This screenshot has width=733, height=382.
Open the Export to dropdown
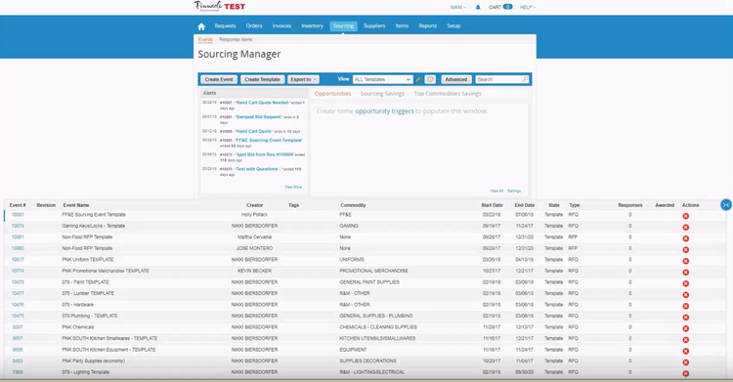coord(303,79)
